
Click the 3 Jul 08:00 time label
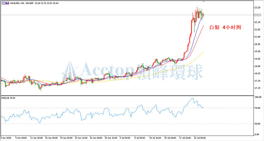(x=125, y=138)
